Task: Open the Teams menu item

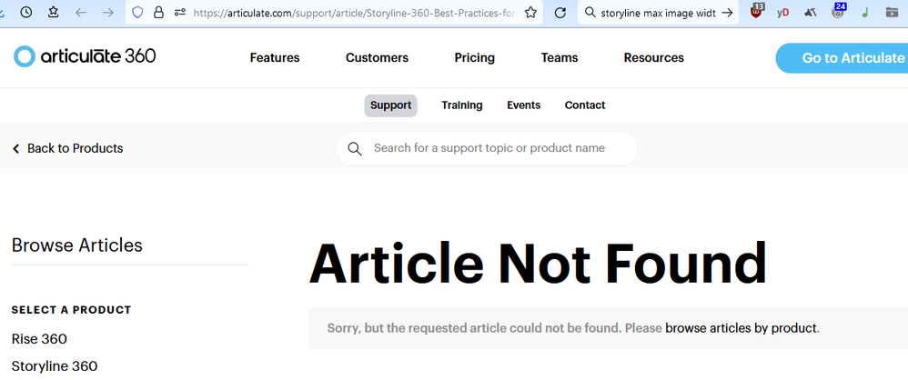Action: point(560,58)
